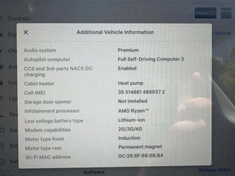Select the Software menu item
This screenshot has height=176, width=235.
pyautogui.click(x=94, y=172)
